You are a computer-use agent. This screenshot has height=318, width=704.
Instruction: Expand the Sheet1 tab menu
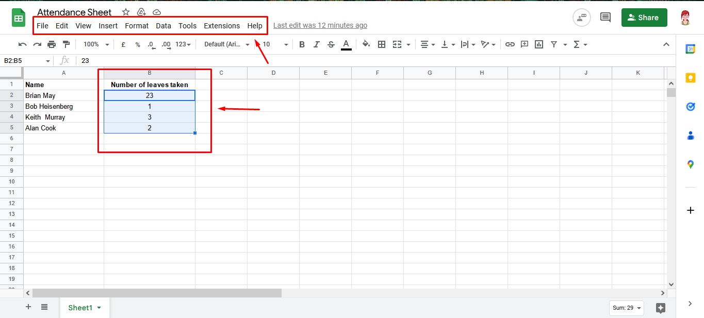pyautogui.click(x=99, y=307)
